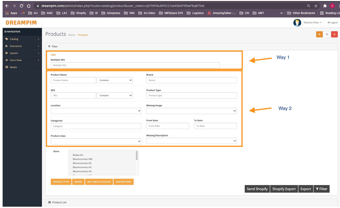Click the browser forward arrow
This screenshot has width=340, height=208.
tap(14, 6)
